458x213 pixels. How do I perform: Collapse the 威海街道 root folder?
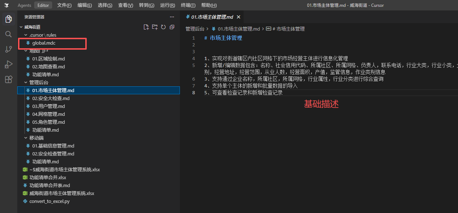[x=32, y=27]
